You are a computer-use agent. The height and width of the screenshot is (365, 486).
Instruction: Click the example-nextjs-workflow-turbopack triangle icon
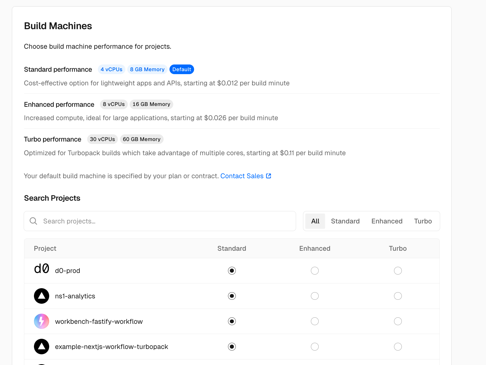point(41,347)
